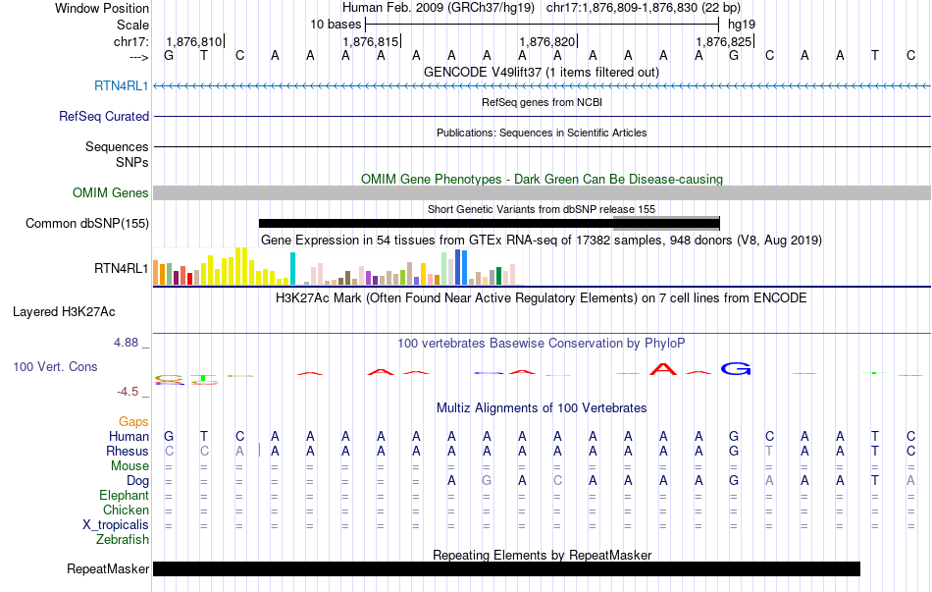The width and height of the screenshot is (932, 592).
Task: Click the orange insertion mark in Rhesus row
Action: pos(259,451)
